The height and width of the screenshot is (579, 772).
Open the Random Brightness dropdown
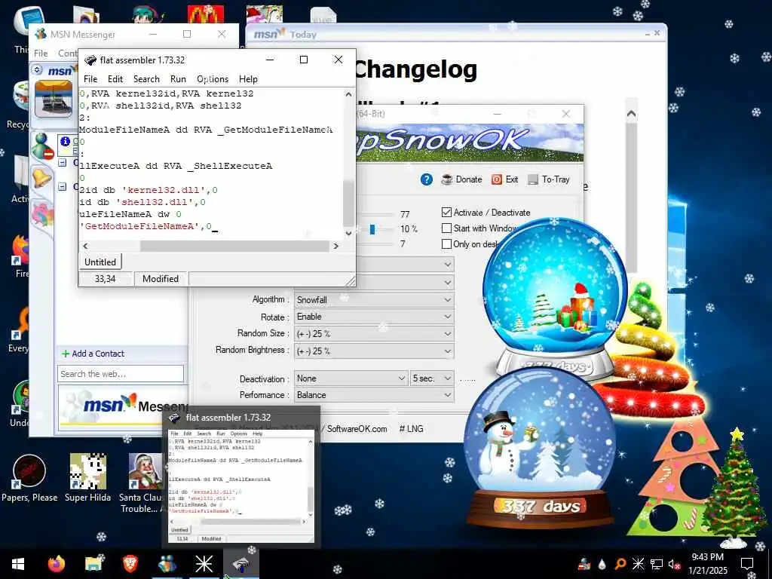[374, 351]
